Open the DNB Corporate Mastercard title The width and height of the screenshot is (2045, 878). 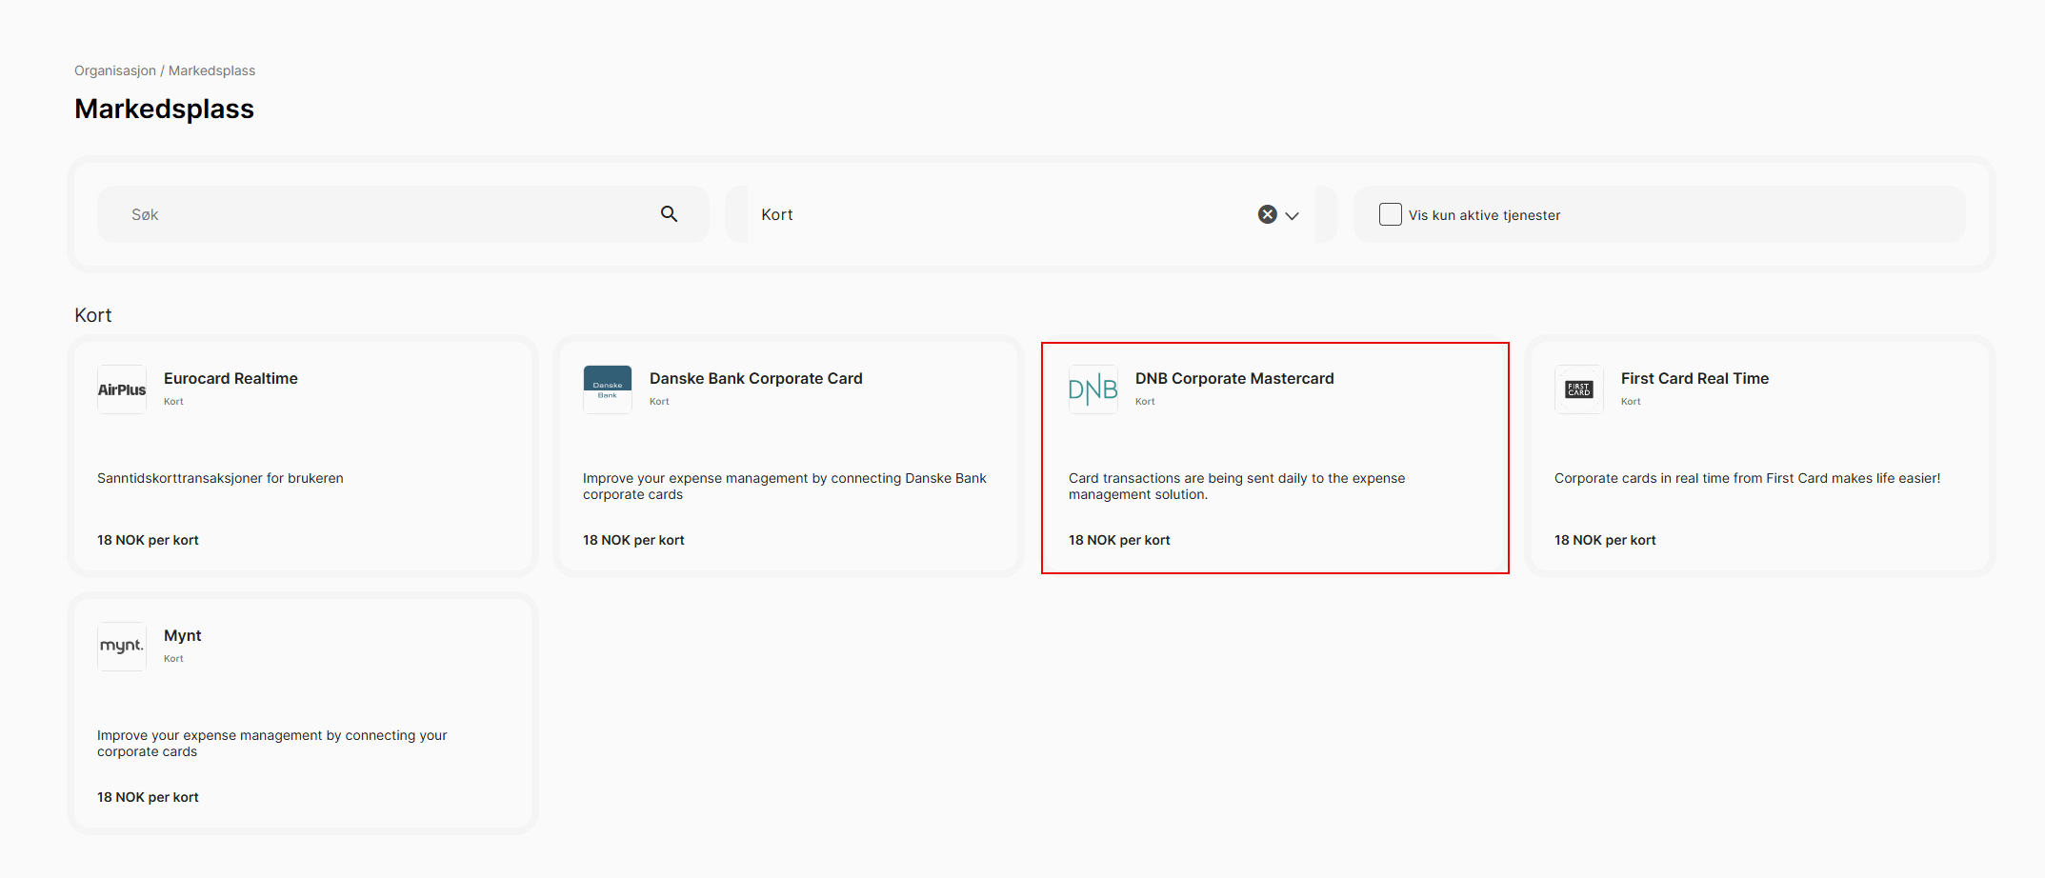pos(1234,378)
